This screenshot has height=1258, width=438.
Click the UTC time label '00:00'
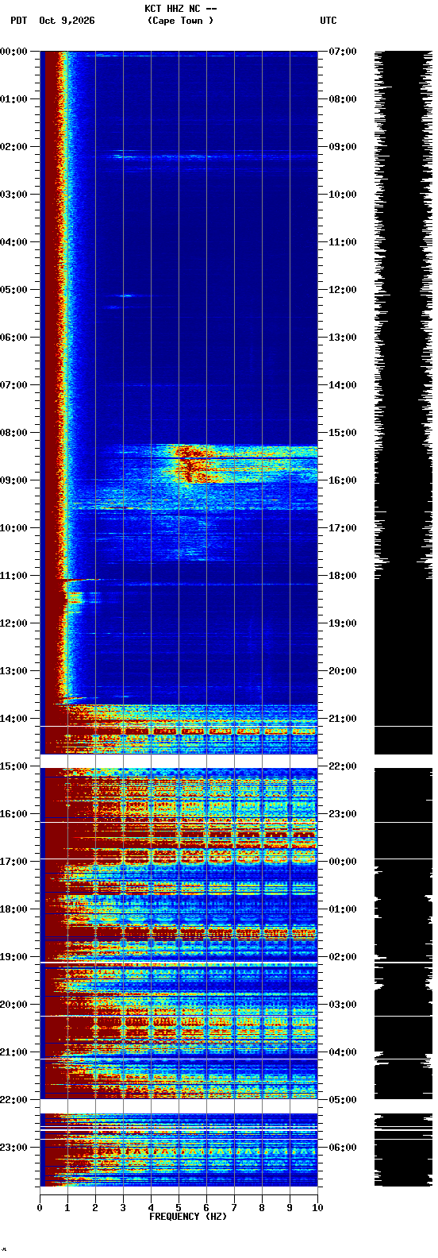pos(343,862)
